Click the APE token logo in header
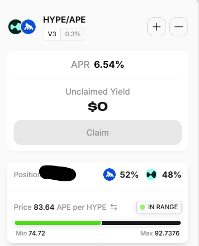The image size is (199, 246). click(28, 27)
